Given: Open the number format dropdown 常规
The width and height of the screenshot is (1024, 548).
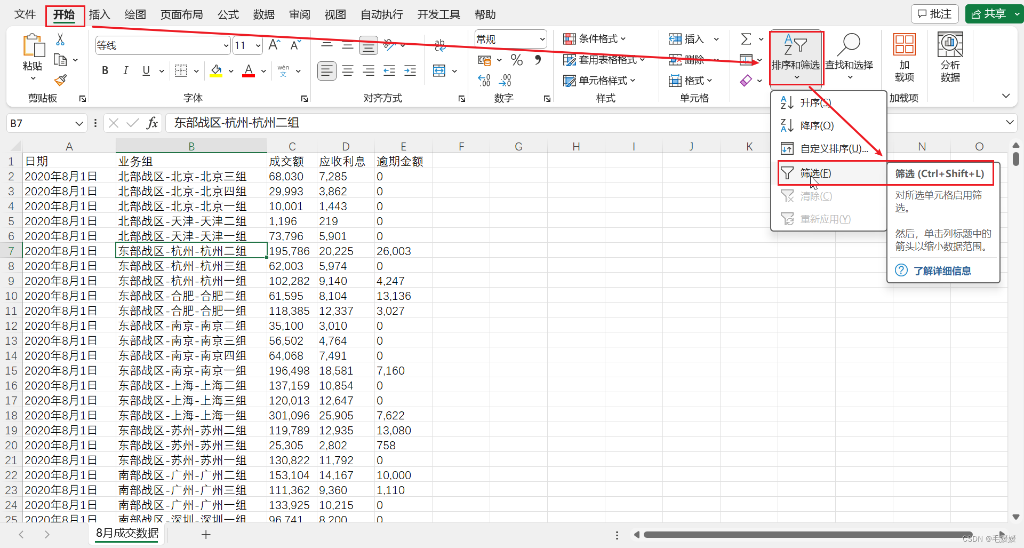Looking at the screenshot, I should (511, 39).
